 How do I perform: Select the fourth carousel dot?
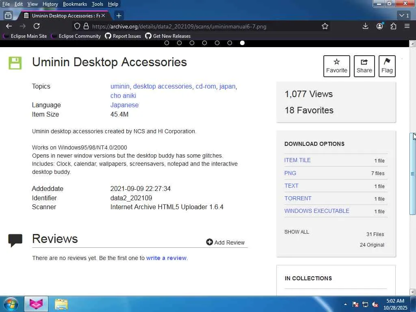[x=205, y=43]
